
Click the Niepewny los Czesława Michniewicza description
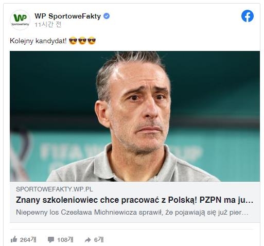point(132,213)
